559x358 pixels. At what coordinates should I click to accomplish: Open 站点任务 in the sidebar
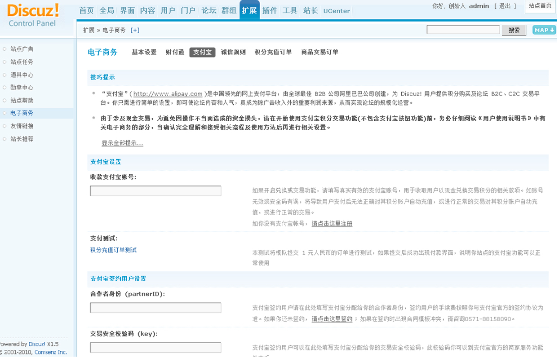tap(22, 62)
